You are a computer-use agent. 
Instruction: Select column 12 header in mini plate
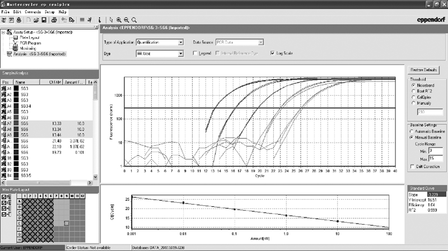(x=82, y=196)
